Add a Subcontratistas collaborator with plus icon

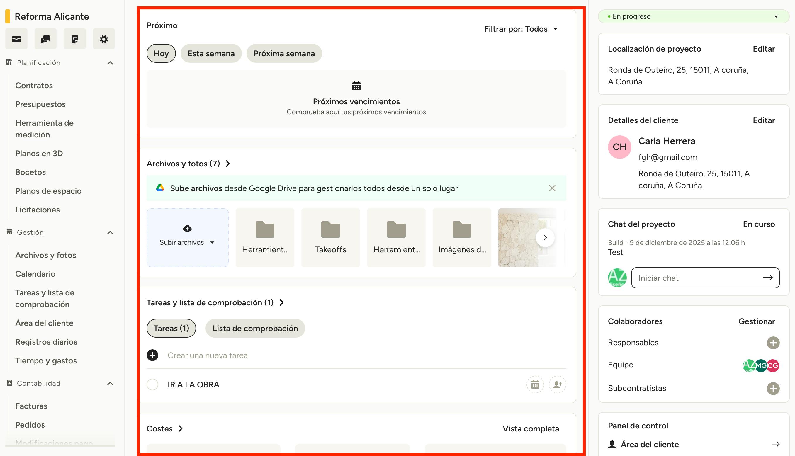[x=773, y=388]
